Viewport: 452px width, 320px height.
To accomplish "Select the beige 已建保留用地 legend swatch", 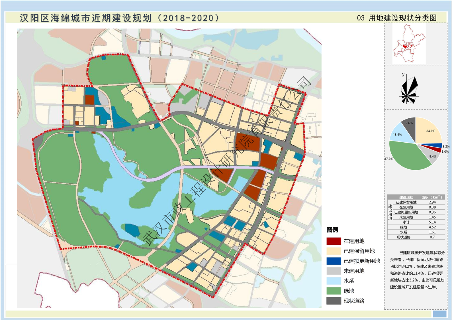I will pos(334,251).
